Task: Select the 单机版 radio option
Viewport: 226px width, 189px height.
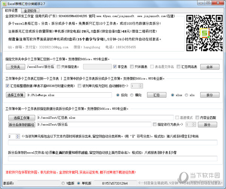Action: [79, 183]
